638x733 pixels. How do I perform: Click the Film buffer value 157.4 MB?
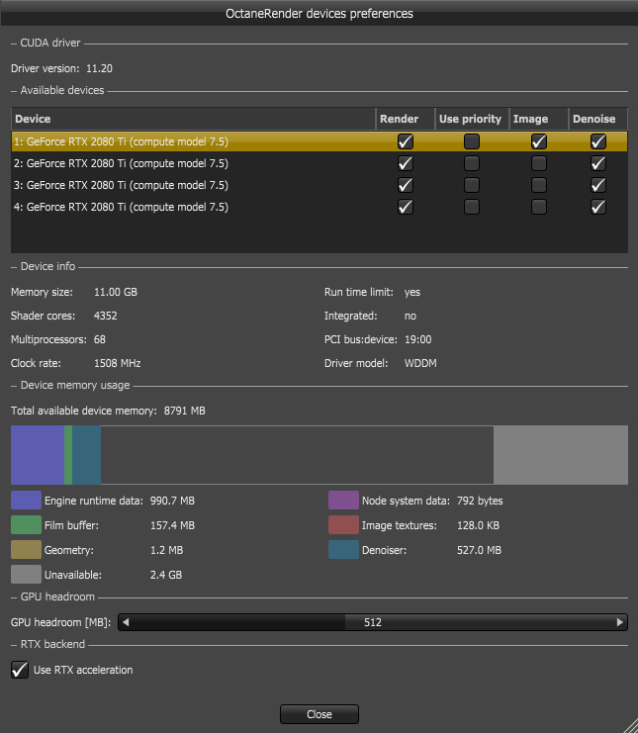point(172,525)
